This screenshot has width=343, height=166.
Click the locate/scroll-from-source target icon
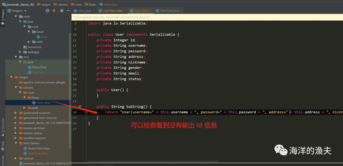pos(47,11)
